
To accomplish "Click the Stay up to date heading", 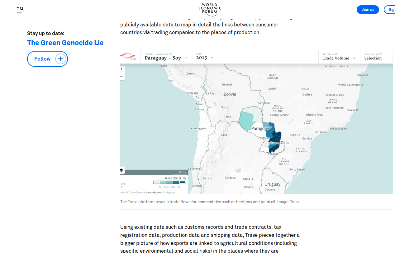I will 46,33.
